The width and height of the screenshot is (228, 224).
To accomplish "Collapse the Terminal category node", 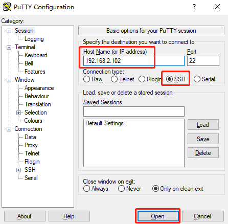I will coord(9,47).
